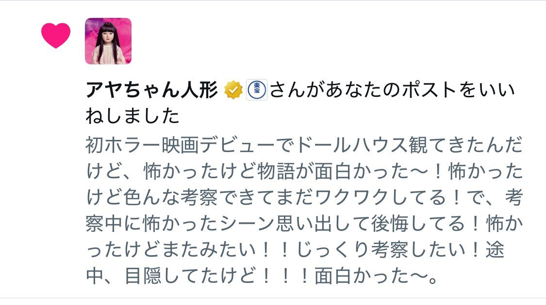Click the pink heart like icon
The height and width of the screenshot is (305, 546).
tap(56, 35)
